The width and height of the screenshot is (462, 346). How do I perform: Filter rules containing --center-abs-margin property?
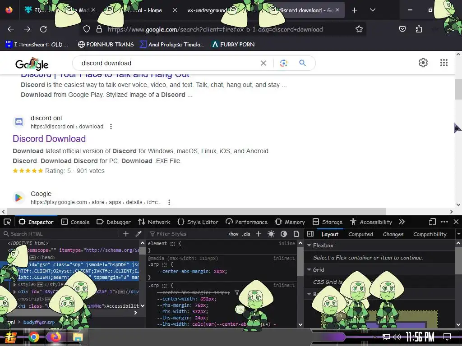236,292
